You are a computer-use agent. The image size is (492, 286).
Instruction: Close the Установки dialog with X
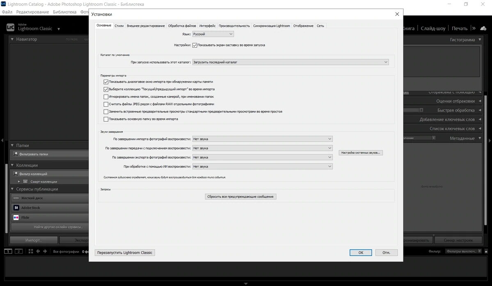(x=397, y=14)
